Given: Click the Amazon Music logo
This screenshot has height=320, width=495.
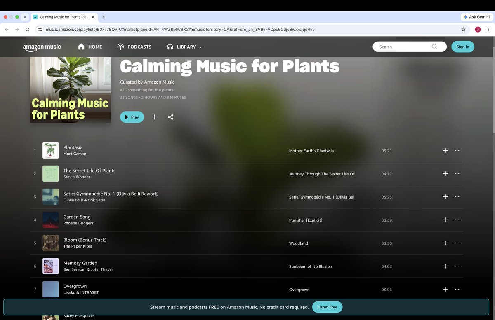Looking at the screenshot, I should pos(42,47).
